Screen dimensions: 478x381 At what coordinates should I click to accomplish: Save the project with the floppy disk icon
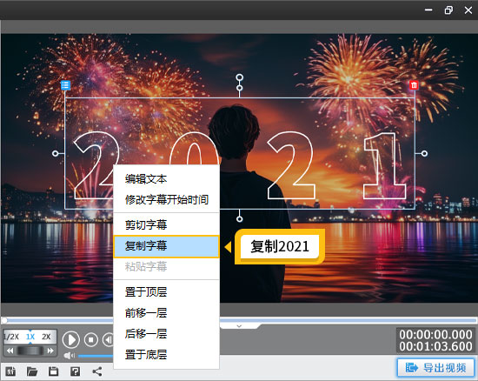click(x=53, y=371)
